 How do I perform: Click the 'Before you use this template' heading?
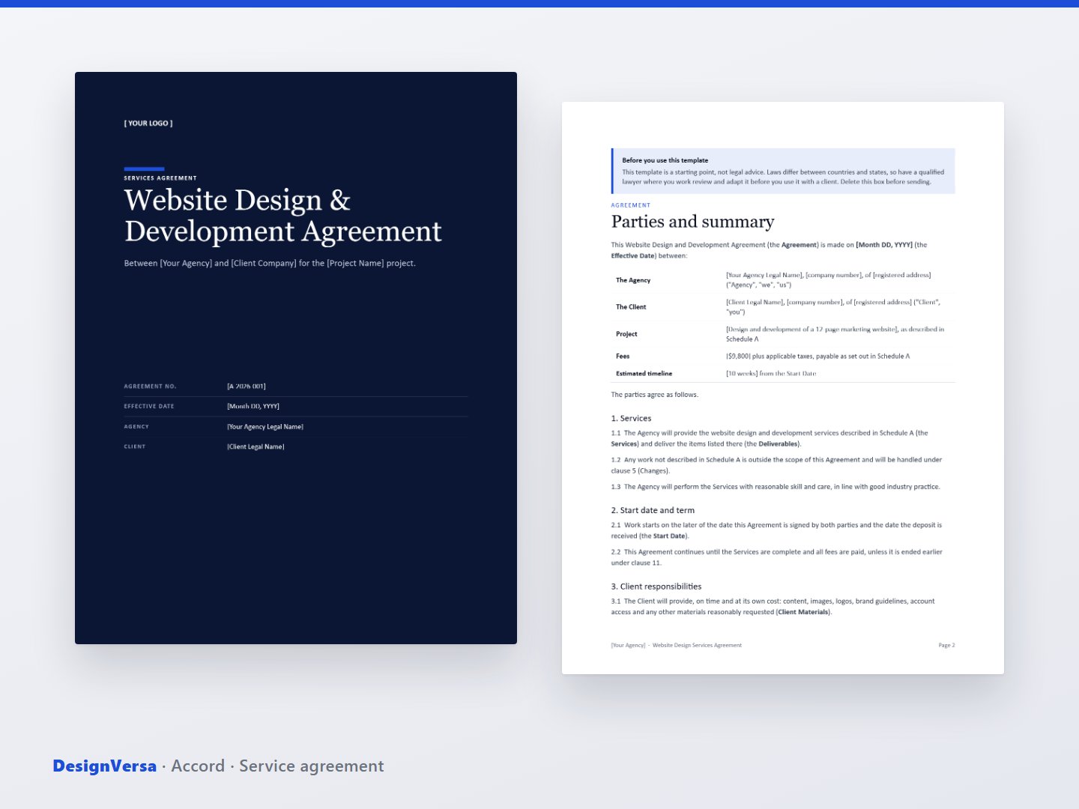tap(665, 160)
